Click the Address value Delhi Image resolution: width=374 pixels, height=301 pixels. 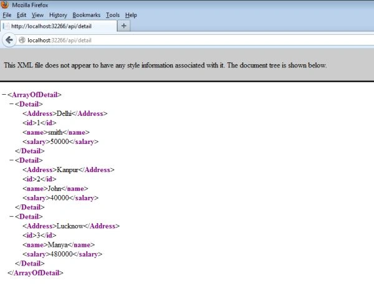tap(64, 113)
